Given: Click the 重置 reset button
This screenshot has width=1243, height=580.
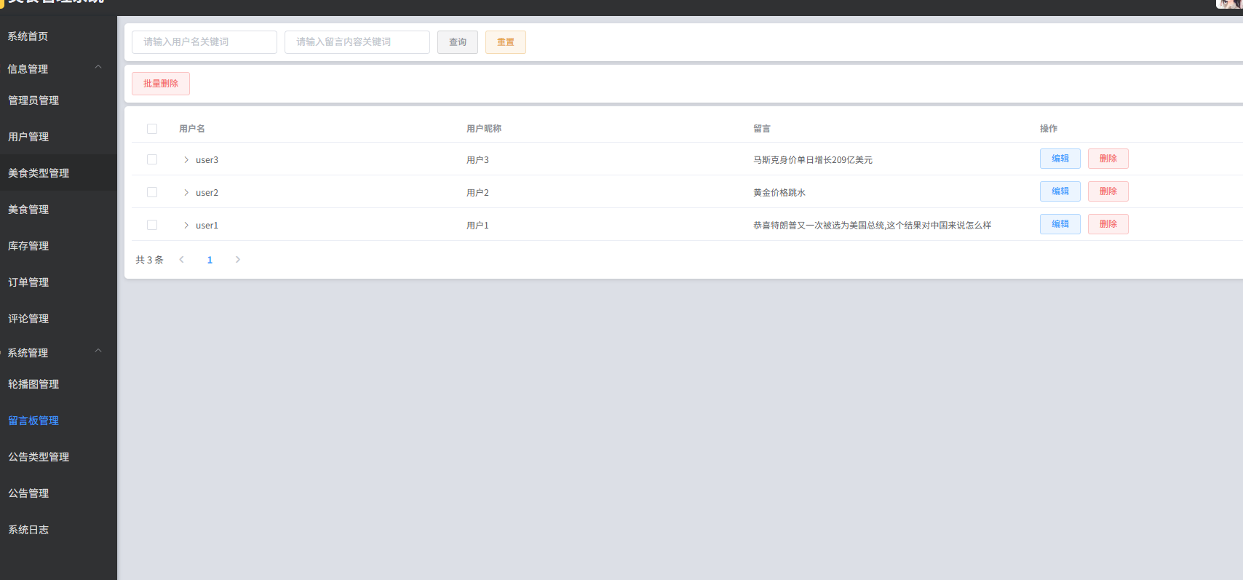Looking at the screenshot, I should [x=506, y=42].
